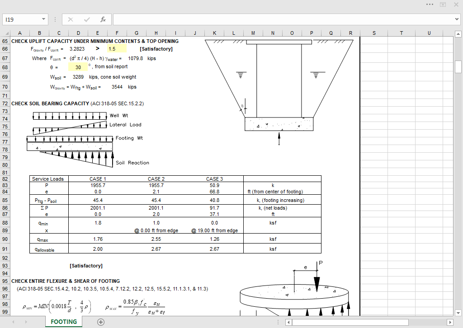
Task: Click the CASE 3 column header cell
Action: [x=214, y=179]
